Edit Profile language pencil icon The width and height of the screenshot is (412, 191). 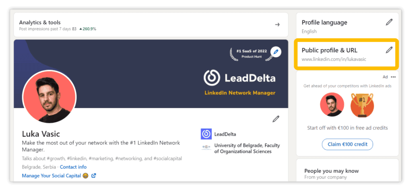pos(389,23)
